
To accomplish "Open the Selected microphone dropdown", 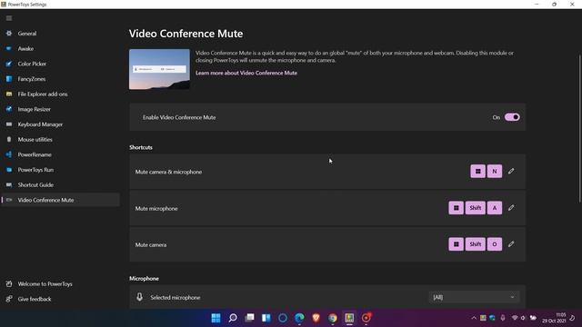I will (x=475, y=297).
